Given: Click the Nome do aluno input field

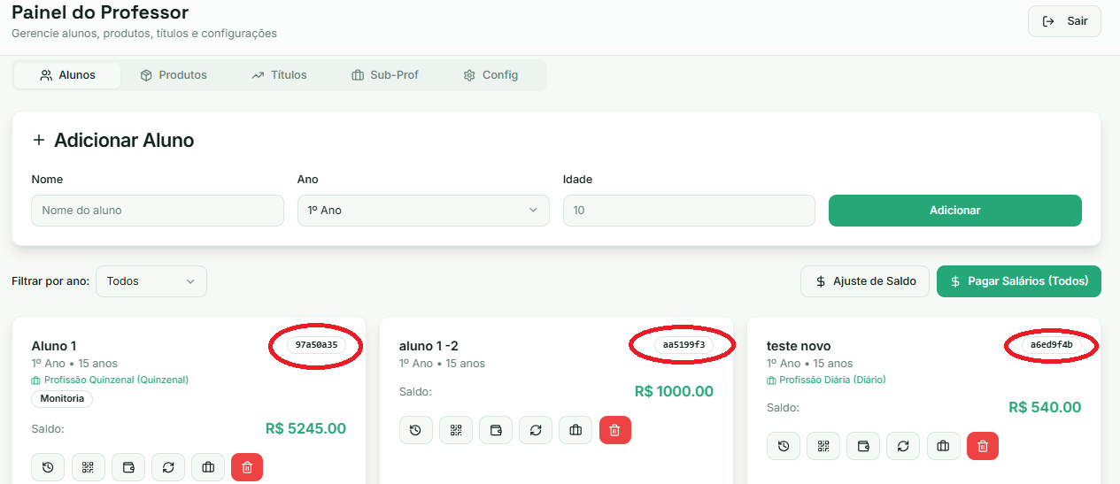Looking at the screenshot, I should (x=158, y=211).
